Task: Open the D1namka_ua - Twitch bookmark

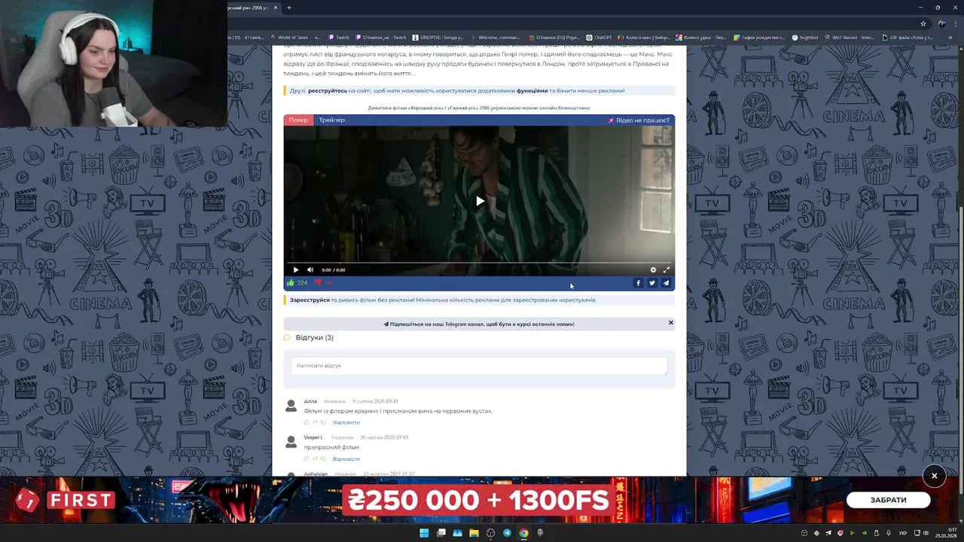Action: coord(380,38)
